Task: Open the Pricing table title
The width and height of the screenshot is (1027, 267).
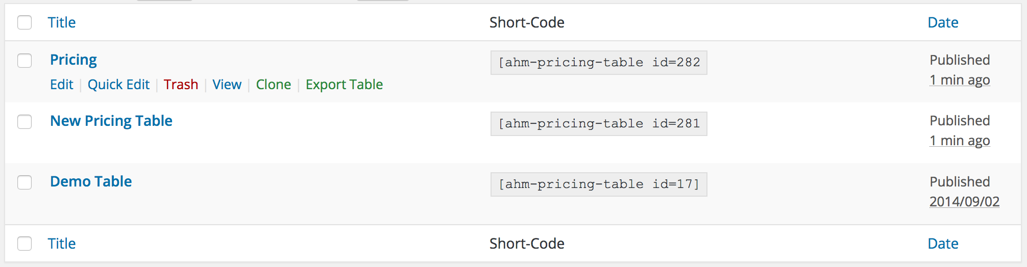Action: pos(74,60)
